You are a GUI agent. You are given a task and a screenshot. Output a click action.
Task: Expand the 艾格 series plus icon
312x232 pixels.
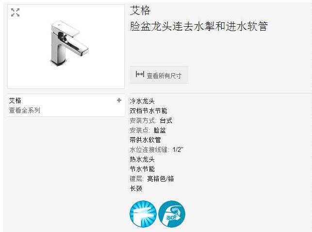coord(119,100)
